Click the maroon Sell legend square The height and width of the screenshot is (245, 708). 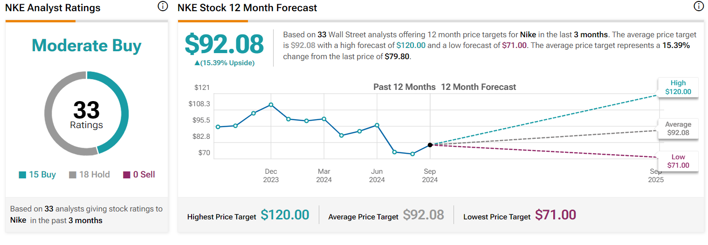[127, 175]
